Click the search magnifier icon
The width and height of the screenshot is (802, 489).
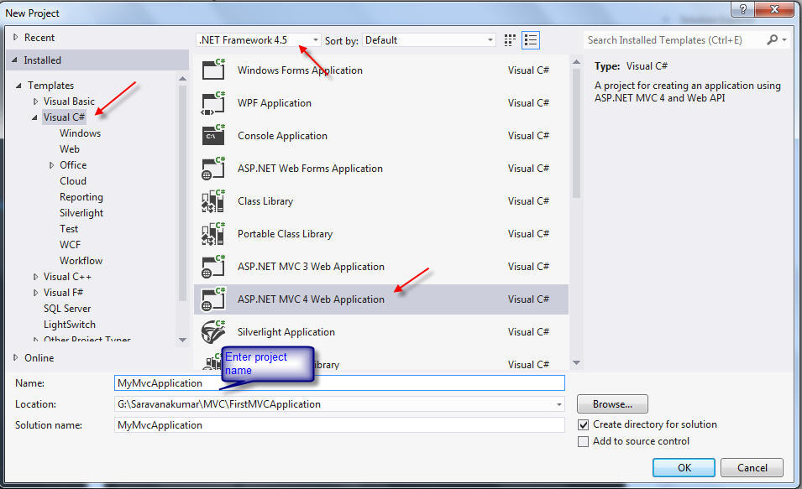pyautogui.click(x=772, y=39)
